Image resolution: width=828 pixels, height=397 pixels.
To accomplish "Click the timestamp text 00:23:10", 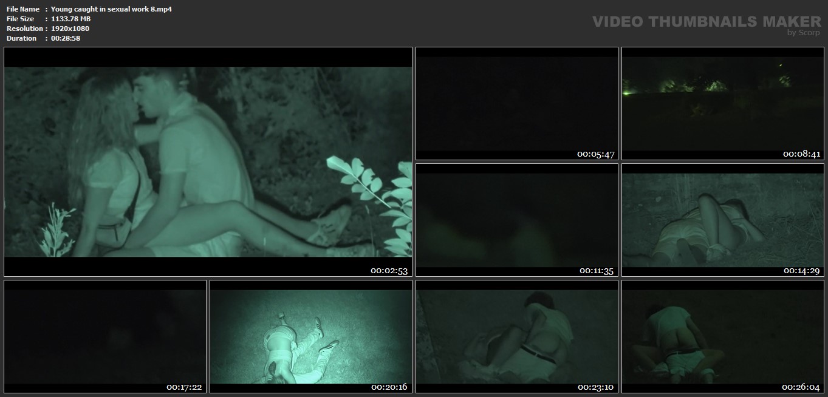I will click(595, 387).
